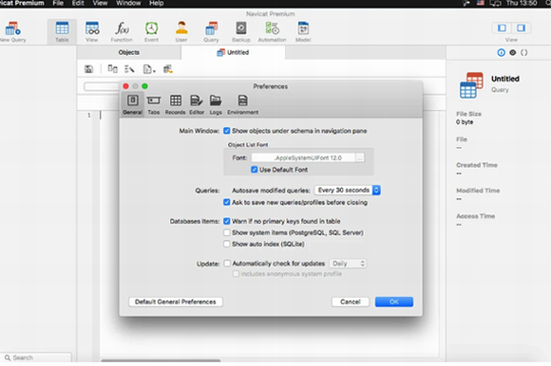
Task: Toggle Use Default Font checkbox
Action: [254, 170]
